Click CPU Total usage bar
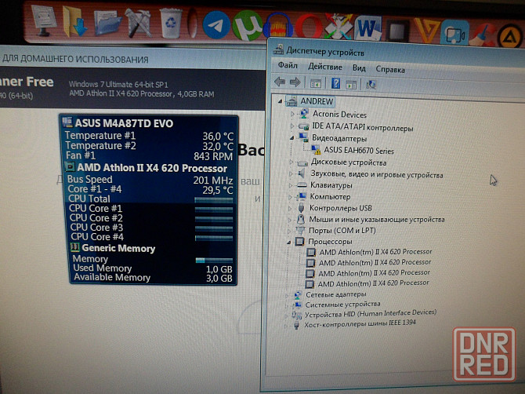525x394 pixels. click(x=214, y=199)
